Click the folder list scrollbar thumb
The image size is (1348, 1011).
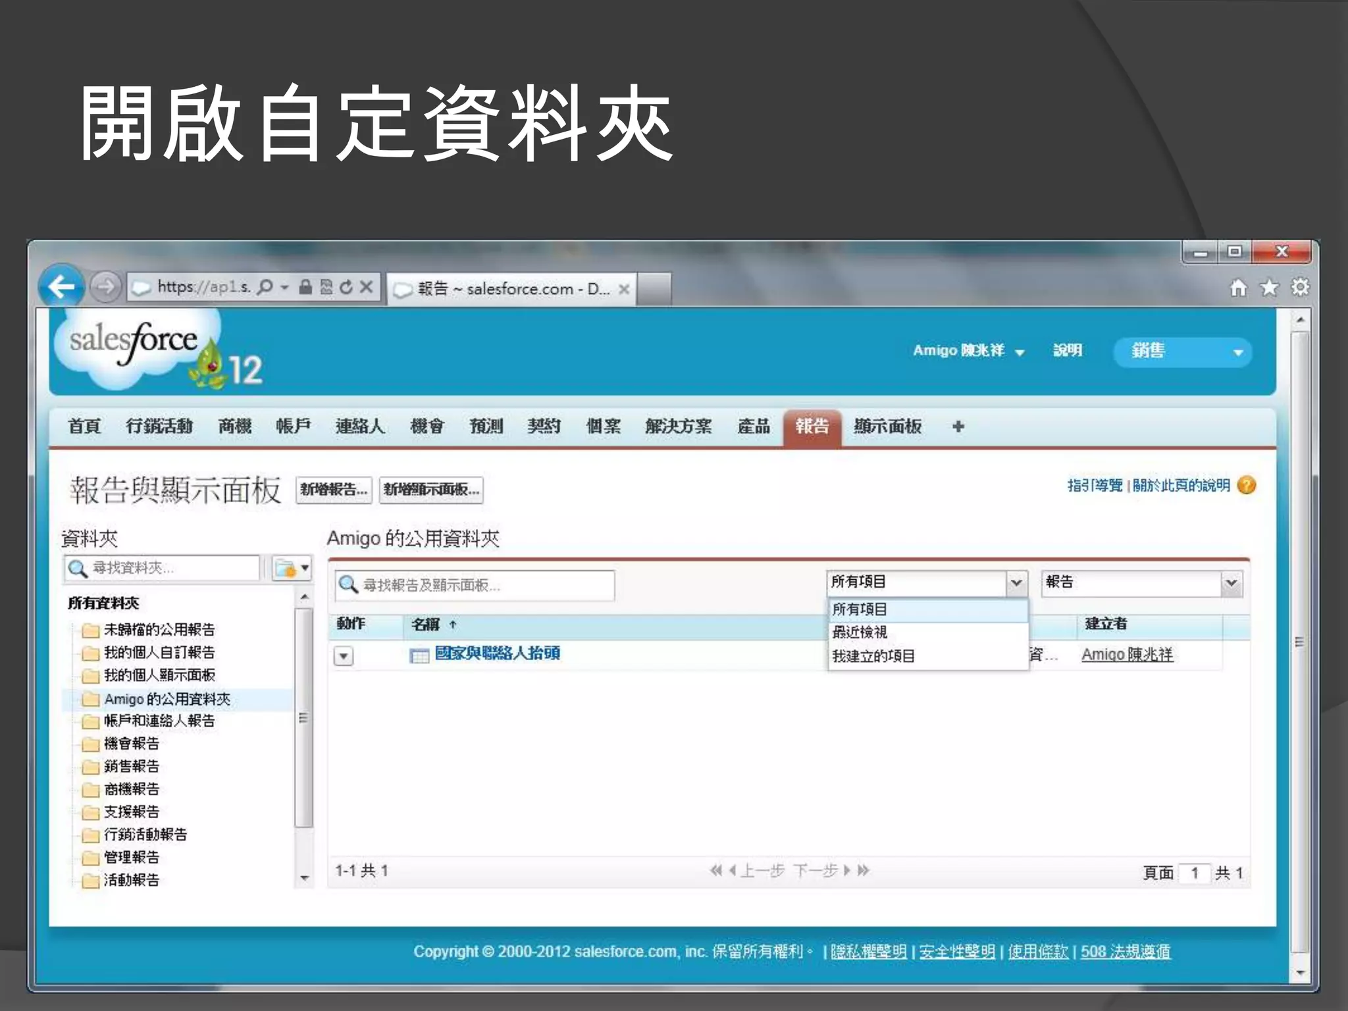[x=303, y=717]
